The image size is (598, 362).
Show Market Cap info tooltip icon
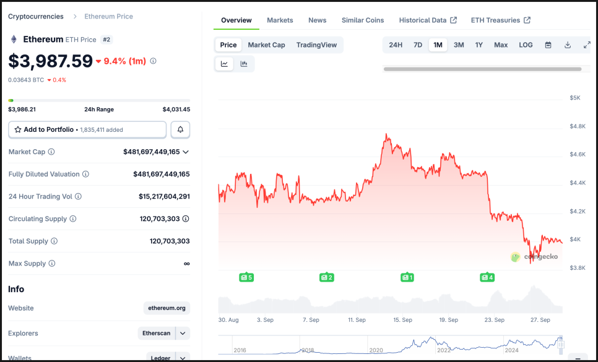(51, 152)
